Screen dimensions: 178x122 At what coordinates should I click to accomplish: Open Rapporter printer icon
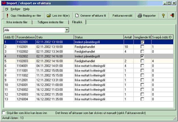(139, 16)
